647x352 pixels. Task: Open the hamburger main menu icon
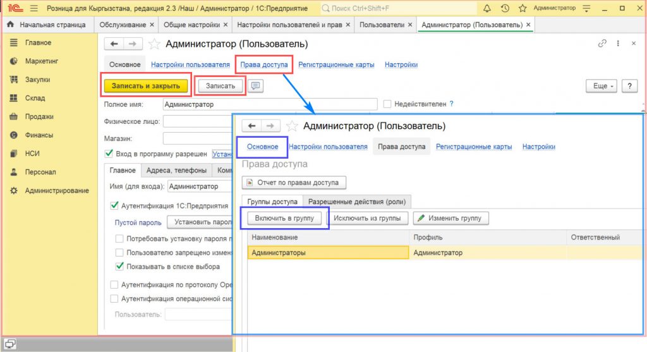click(x=33, y=8)
